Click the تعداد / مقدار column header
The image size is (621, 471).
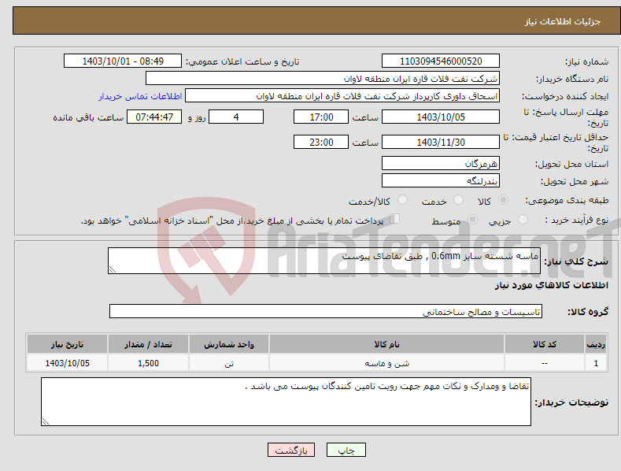click(x=148, y=344)
